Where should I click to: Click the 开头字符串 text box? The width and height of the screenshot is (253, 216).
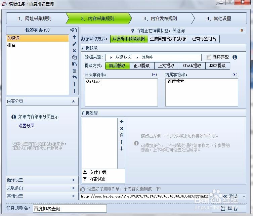point(121,92)
